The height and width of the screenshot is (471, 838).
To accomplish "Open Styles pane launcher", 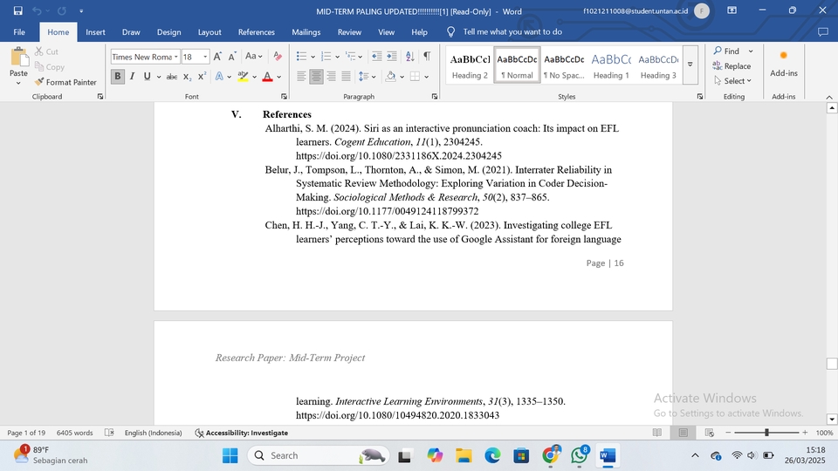I will tap(700, 97).
